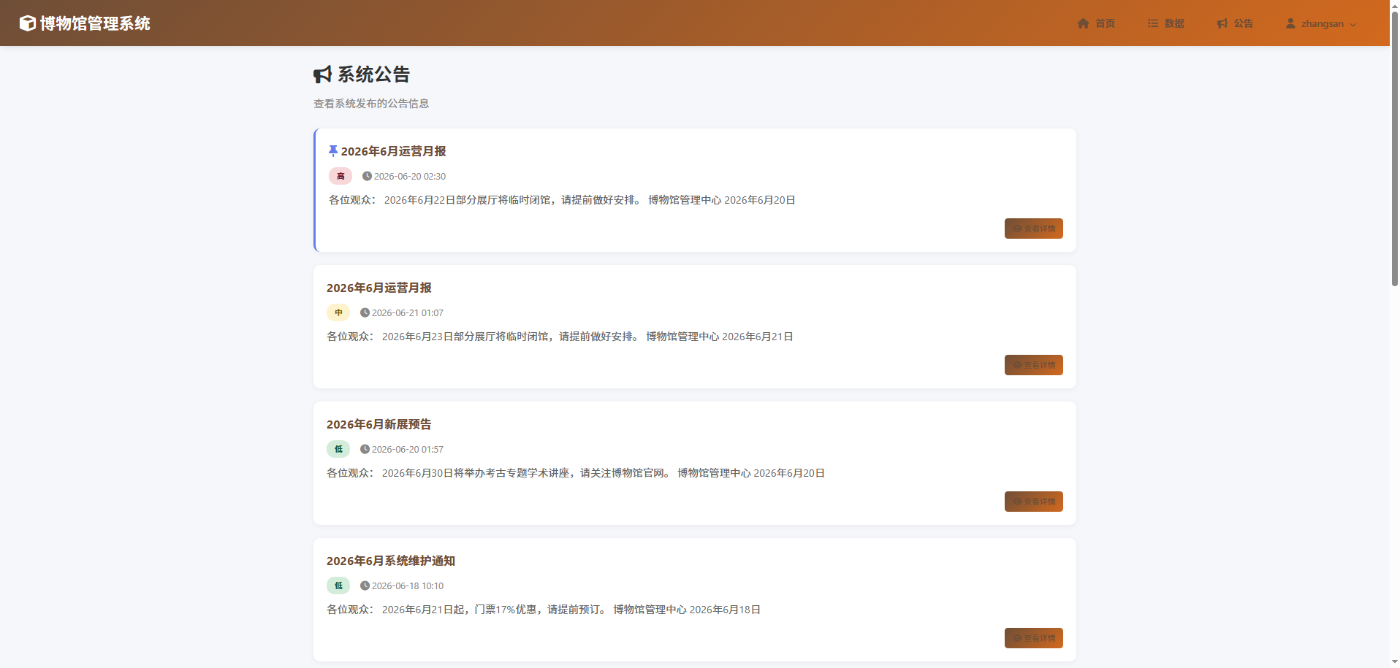Open 查看详情 for the 2026年6月新展预告 card
The height and width of the screenshot is (668, 1400).
(1033, 502)
